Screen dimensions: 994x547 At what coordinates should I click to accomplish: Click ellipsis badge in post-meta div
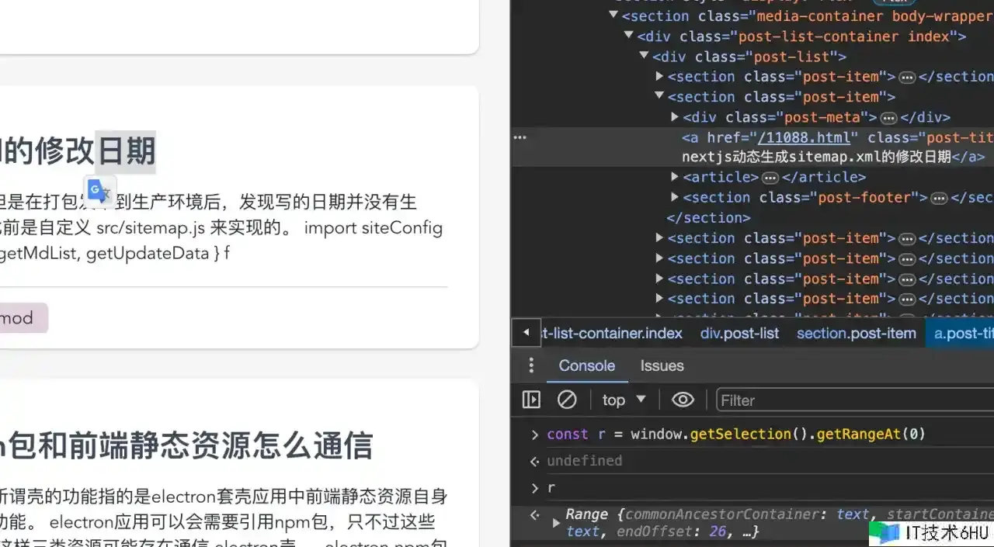point(889,118)
